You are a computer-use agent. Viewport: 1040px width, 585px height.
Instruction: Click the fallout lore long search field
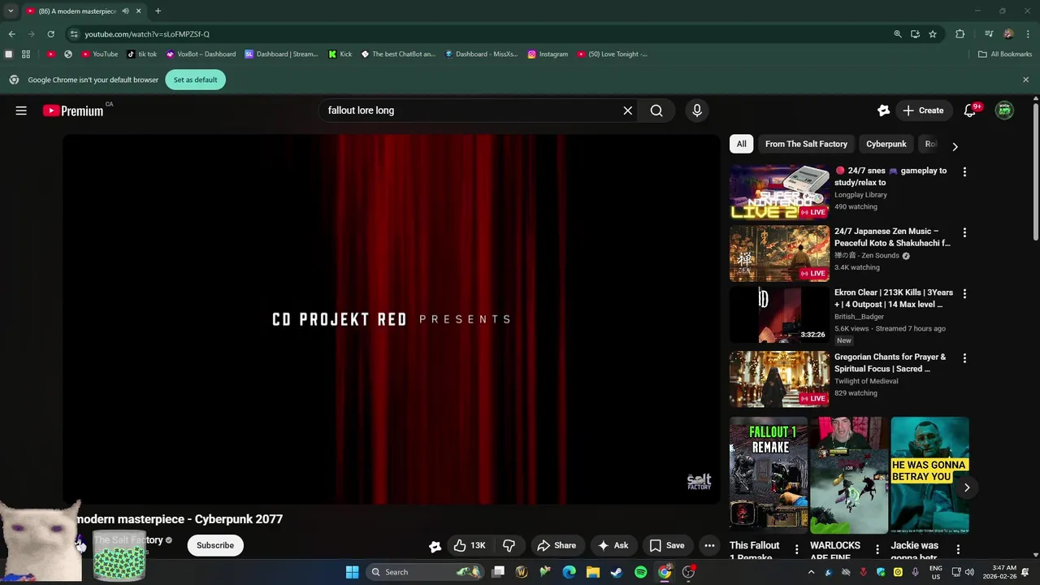(x=470, y=110)
